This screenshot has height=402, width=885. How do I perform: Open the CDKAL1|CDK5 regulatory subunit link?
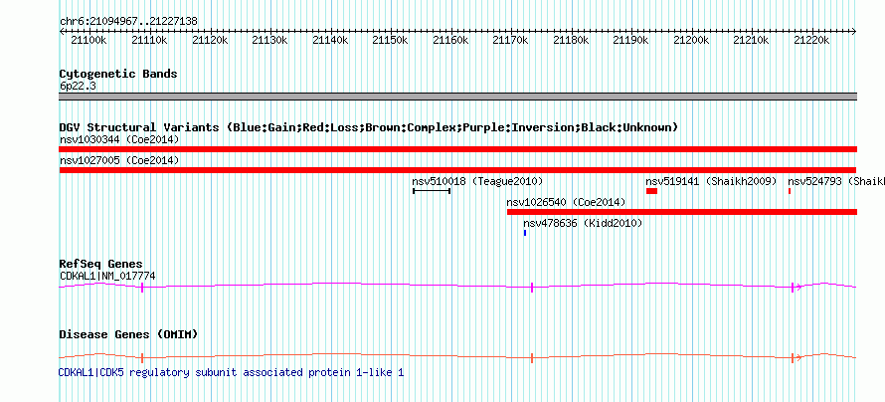pos(231,372)
